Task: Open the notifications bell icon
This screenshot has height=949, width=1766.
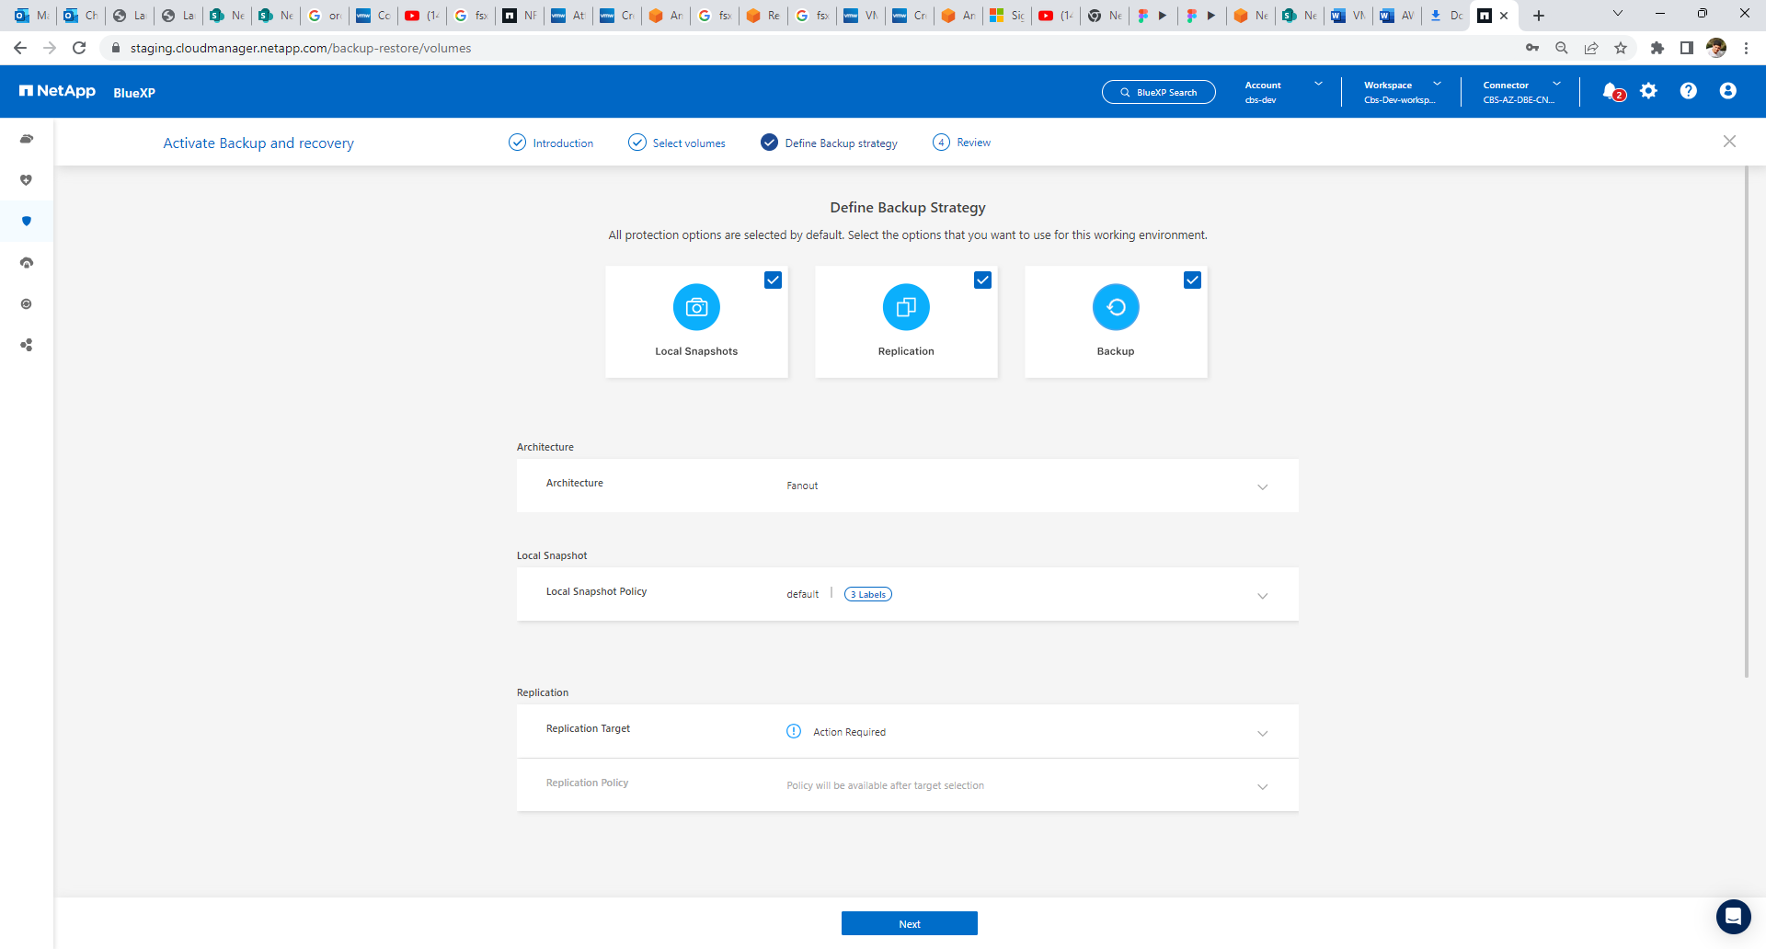Action: click(x=1611, y=91)
